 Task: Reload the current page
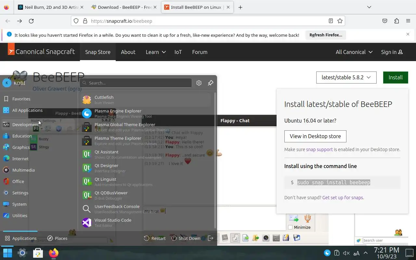pyautogui.click(x=31, y=21)
